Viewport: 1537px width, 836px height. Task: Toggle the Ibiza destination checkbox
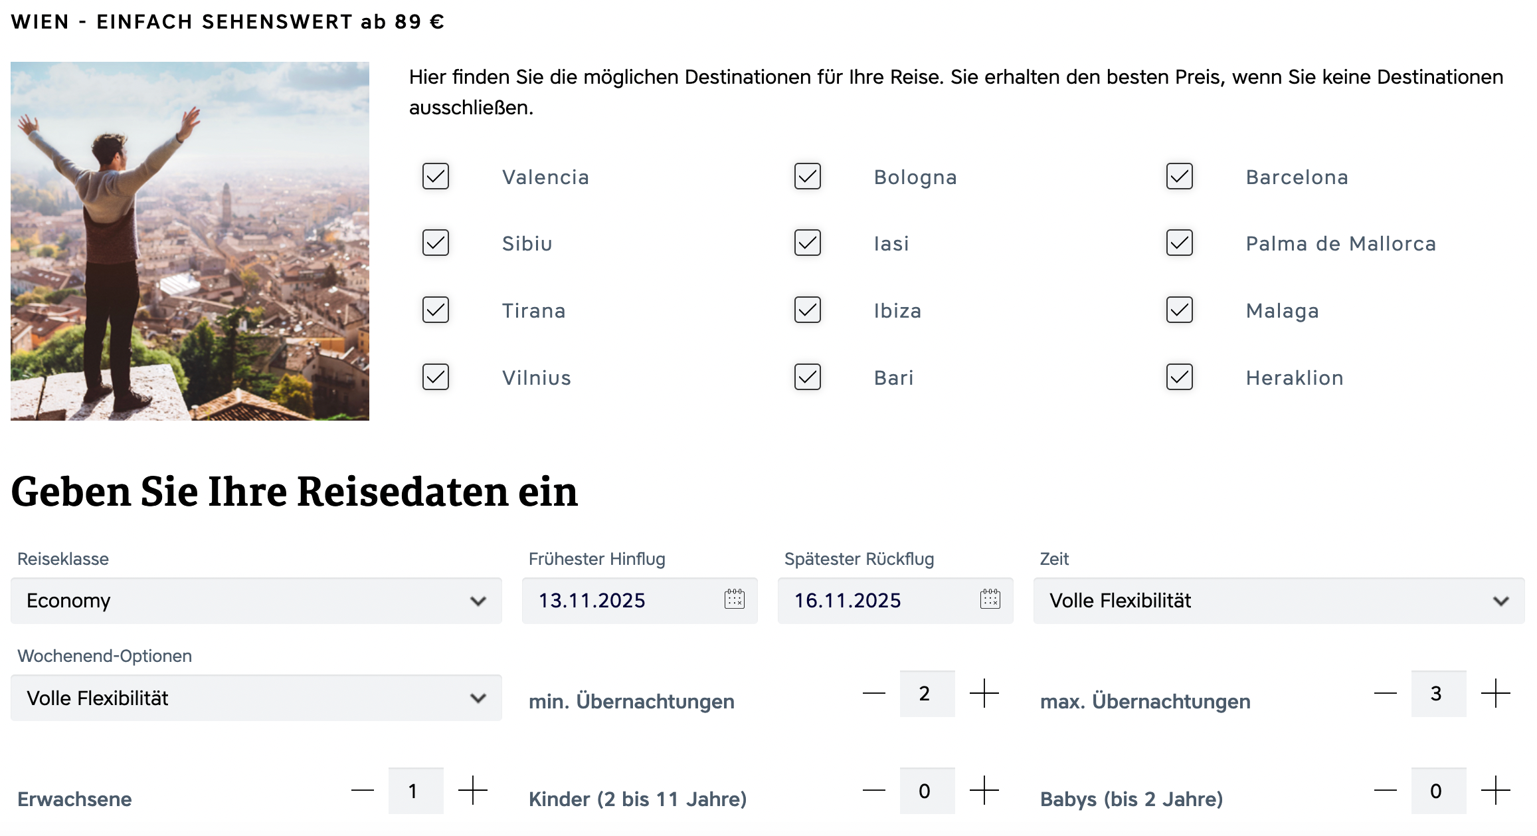tap(808, 310)
